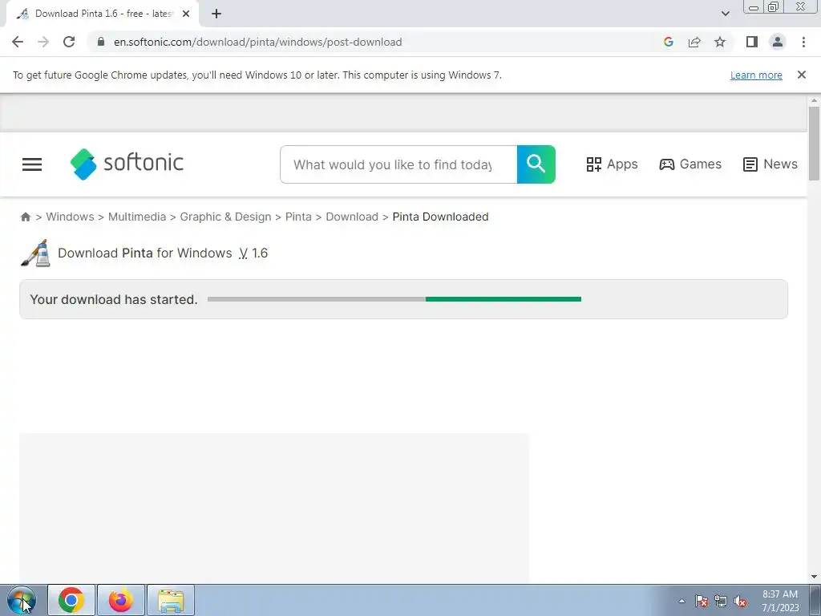Open Chrome three-dot menu
Screen dimensions: 821x616
[803, 42]
